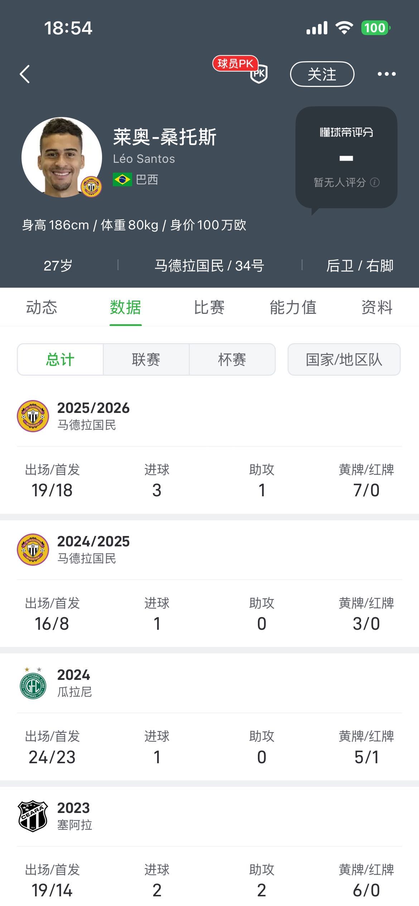Viewport: 419px width, 906px height.
Task: Tap the 2025/2026 马德拉国民 club crest
Action: point(33,416)
